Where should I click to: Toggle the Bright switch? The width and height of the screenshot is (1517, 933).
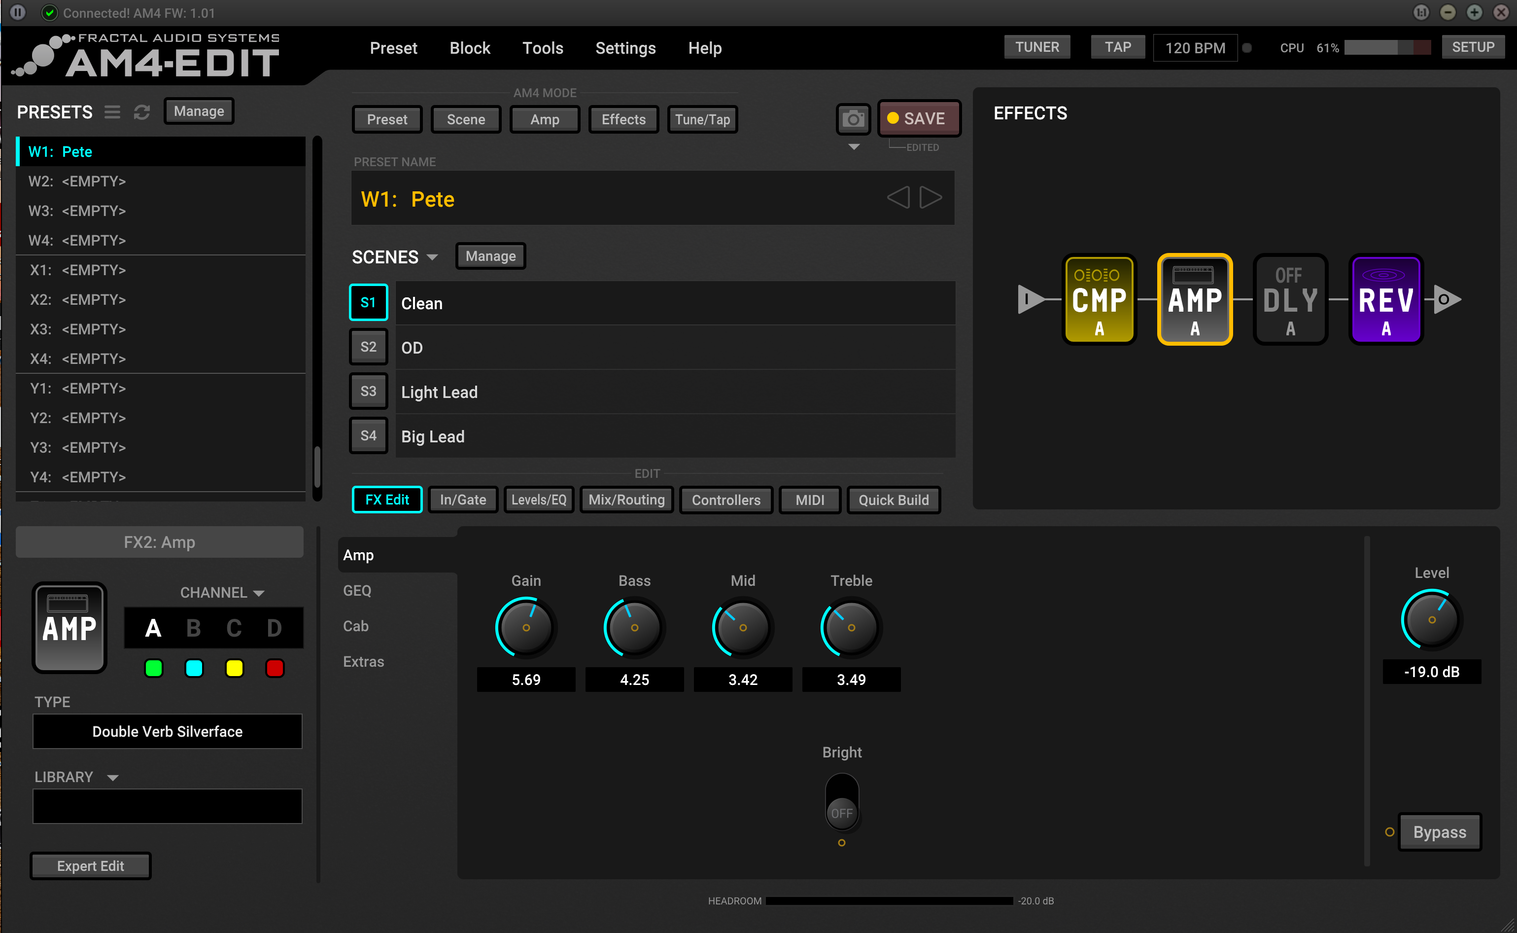pos(842,802)
